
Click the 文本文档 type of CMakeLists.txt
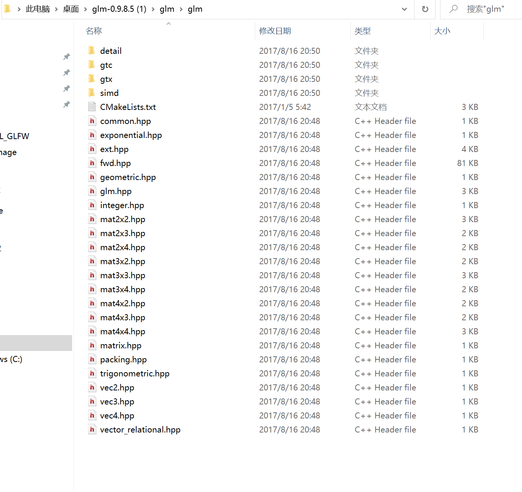pyautogui.click(x=371, y=107)
